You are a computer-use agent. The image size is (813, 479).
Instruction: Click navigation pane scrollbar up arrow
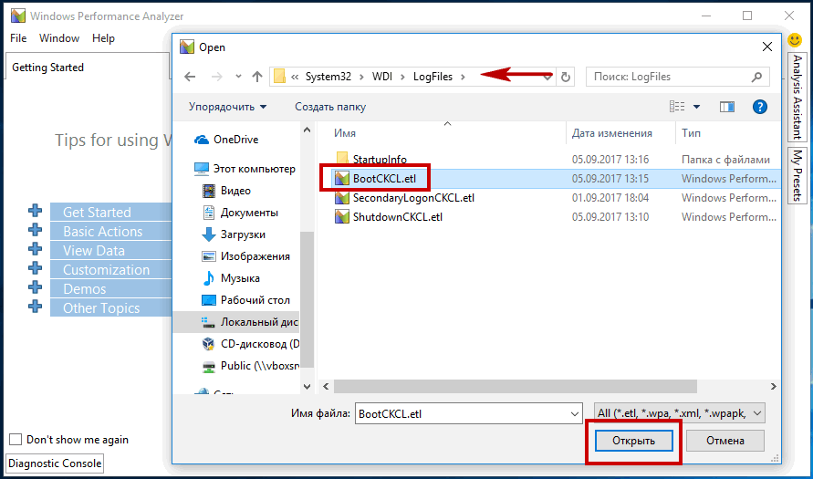307,130
